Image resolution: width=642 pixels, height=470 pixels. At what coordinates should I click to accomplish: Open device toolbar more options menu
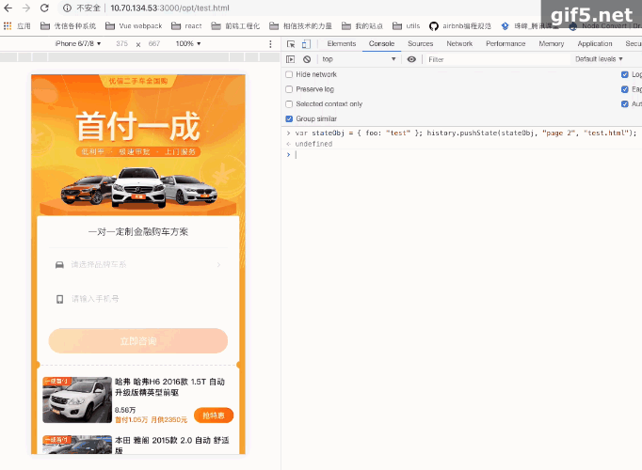click(x=270, y=44)
